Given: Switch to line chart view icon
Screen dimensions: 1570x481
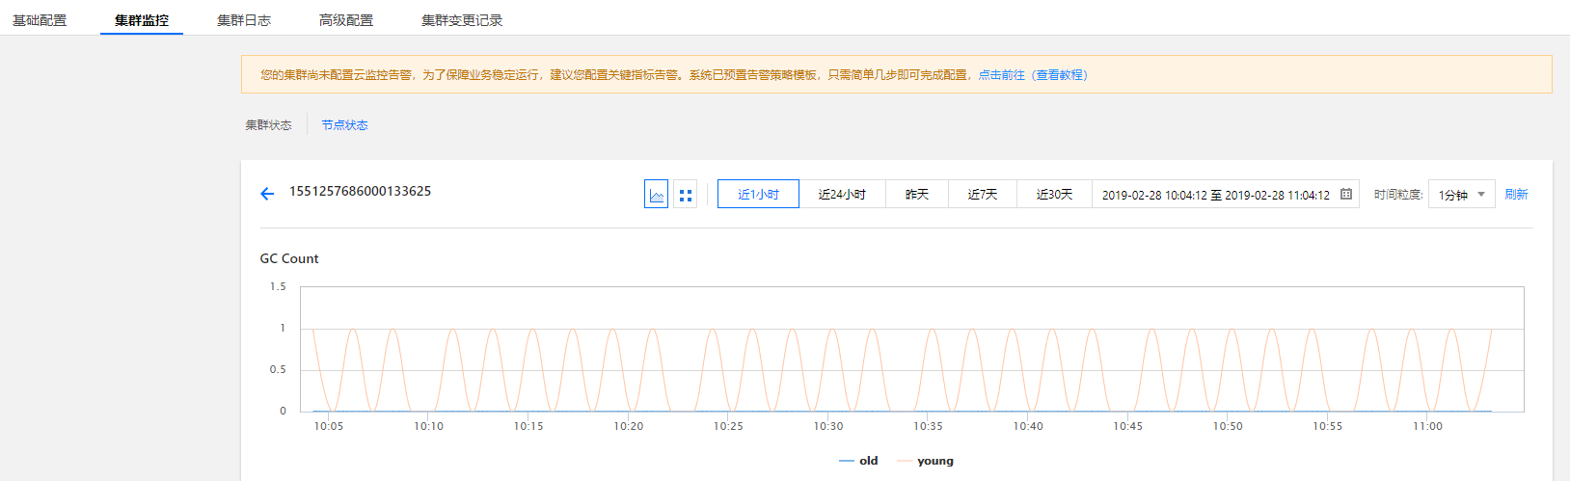Looking at the screenshot, I should (657, 195).
